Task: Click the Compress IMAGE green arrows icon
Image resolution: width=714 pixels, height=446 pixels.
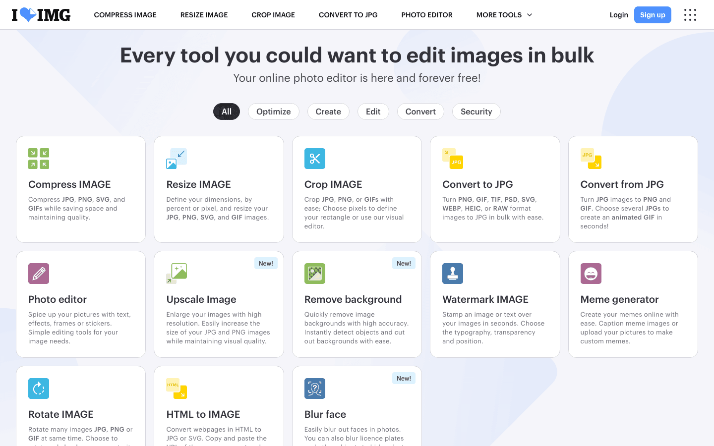Action: coord(39,159)
